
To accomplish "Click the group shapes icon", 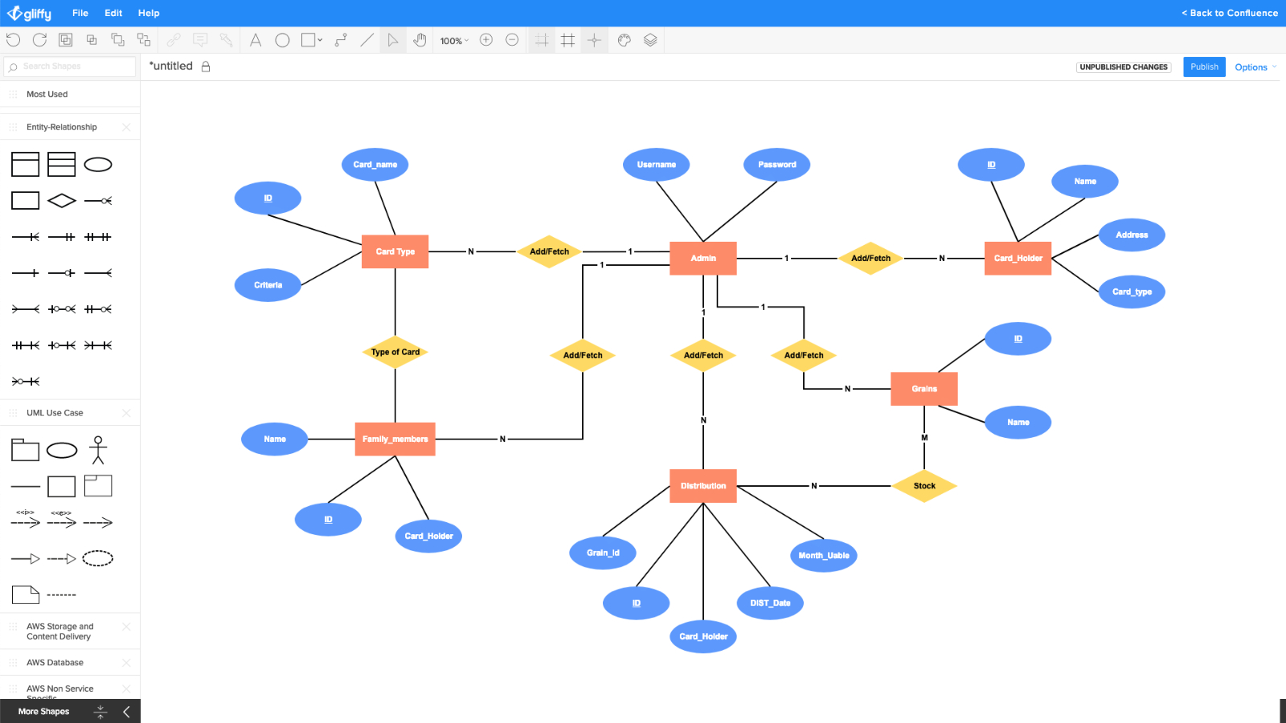I will (x=66, y=40).
